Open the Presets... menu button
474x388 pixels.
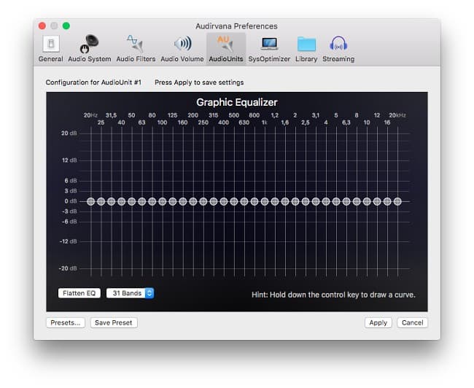(x=66, y=322)
